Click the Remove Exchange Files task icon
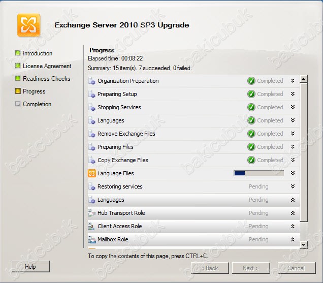 91,134
